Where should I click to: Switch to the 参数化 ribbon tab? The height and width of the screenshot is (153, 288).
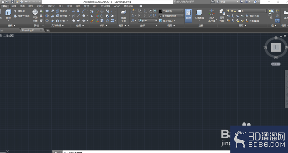[x=51, y=6]
